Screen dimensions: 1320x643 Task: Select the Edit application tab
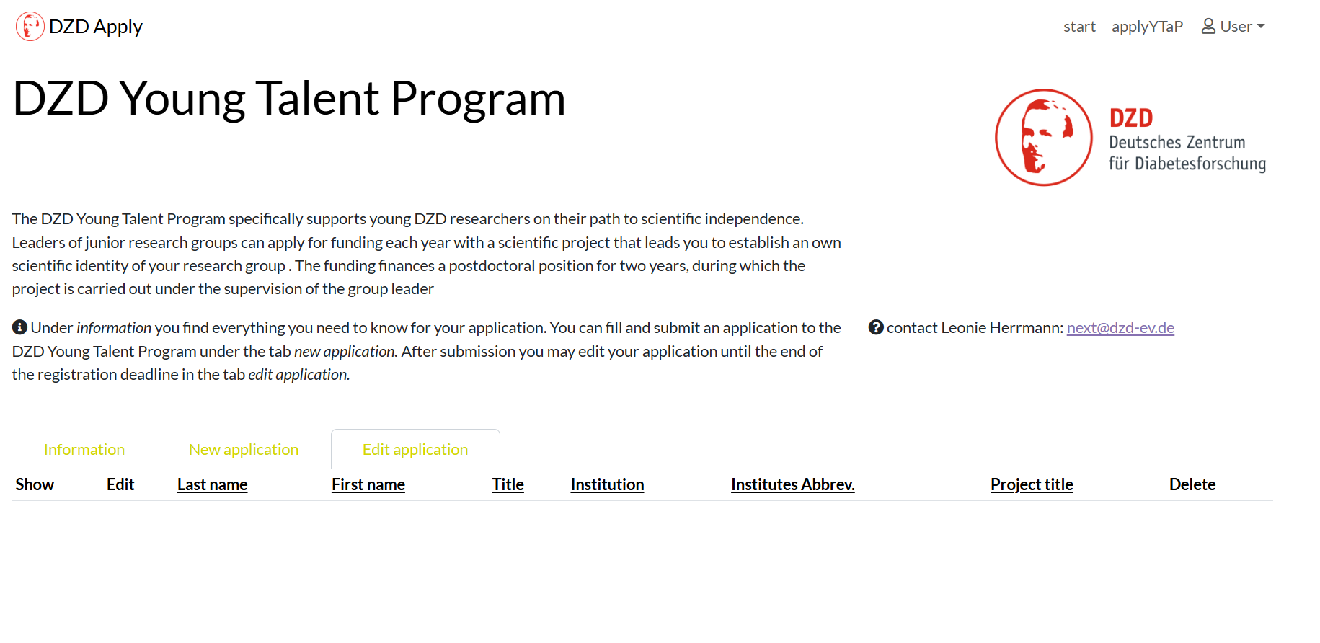415,450
